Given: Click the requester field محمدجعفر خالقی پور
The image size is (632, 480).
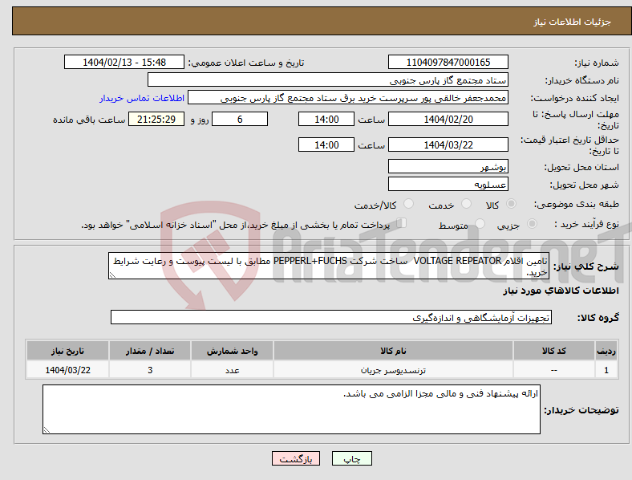Looking at the screenshot, I should click(348, 98).
